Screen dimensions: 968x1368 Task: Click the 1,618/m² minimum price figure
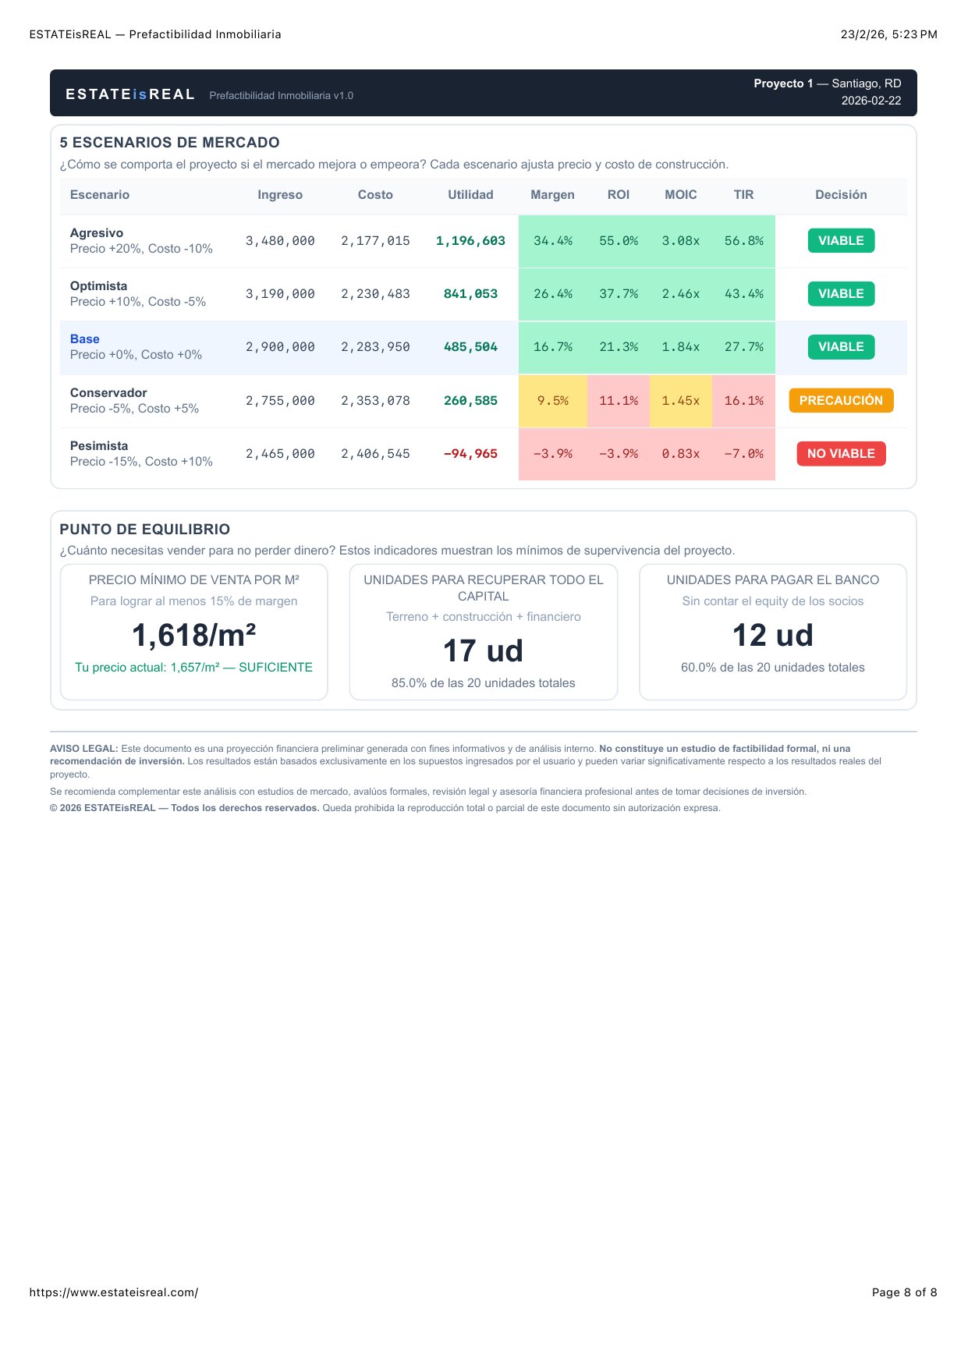click(193, 636)
